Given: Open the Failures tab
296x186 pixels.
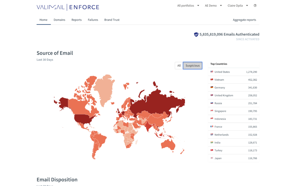Looking at the screenshot, I should (x=93, y=20).
